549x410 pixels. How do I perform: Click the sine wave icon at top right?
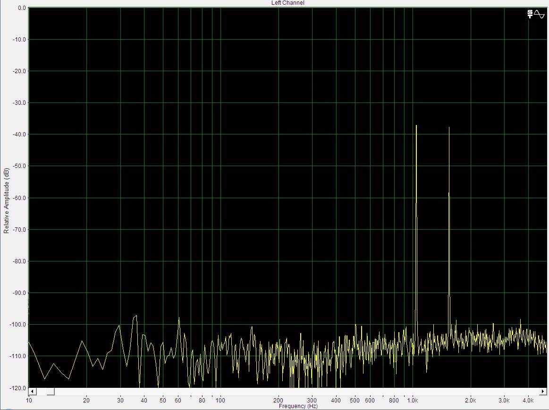tap(539, 14)
